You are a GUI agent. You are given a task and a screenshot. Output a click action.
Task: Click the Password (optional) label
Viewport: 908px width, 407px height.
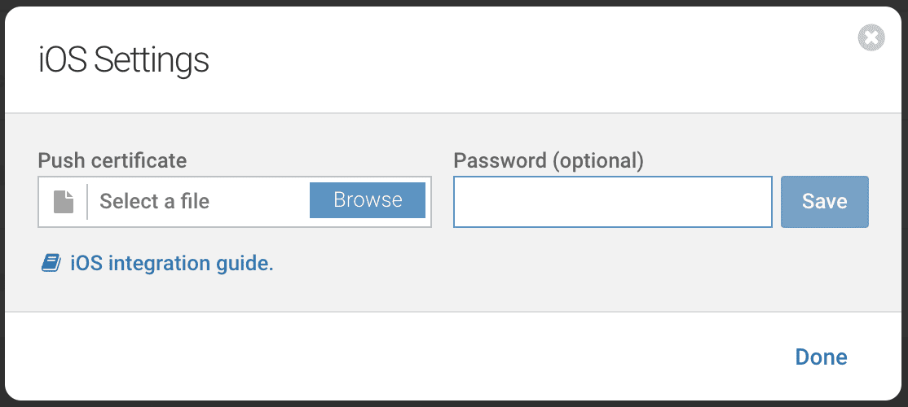click(549, 160)
